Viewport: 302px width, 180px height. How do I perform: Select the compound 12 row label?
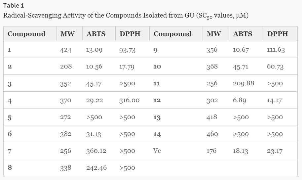[x=157, y=101]
